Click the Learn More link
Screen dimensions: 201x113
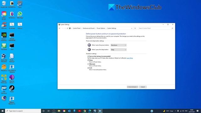(x=130, y=58)
